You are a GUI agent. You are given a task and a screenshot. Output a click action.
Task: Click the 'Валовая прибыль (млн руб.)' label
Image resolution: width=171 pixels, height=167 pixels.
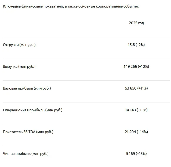(27, 88)
